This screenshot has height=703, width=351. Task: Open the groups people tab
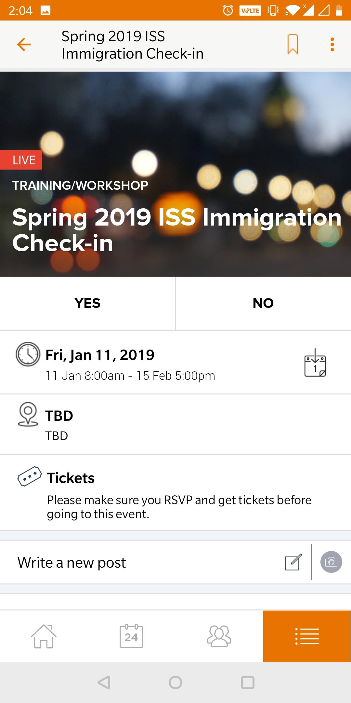tap(219, 636)
